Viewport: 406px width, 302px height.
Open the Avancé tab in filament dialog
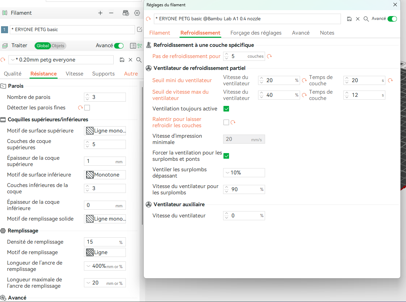click(x=301, y=33)
